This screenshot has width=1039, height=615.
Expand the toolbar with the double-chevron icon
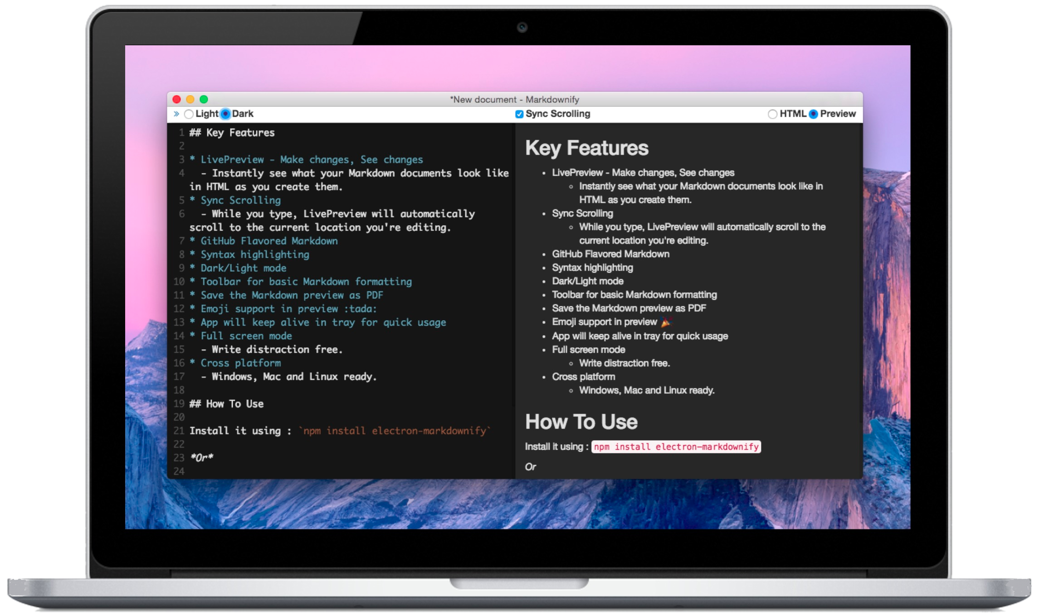(176, 114)
